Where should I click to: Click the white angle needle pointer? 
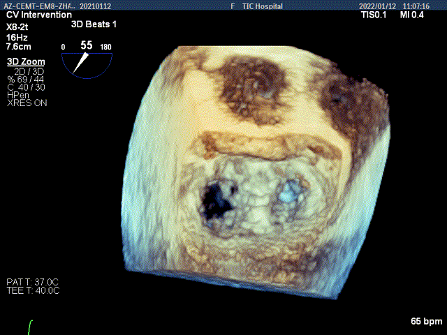(x=81, y=61)
